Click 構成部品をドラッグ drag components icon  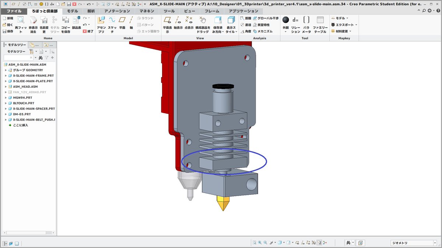(203, 20)
